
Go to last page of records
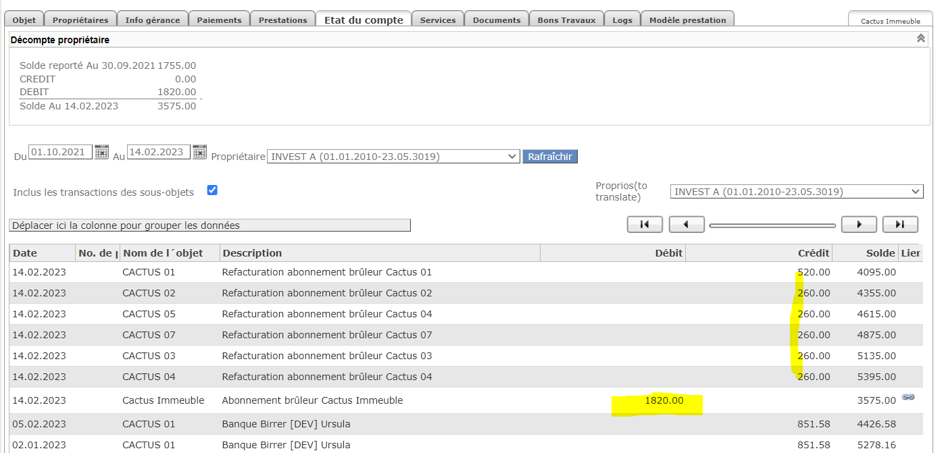click(x=900, y=225)
